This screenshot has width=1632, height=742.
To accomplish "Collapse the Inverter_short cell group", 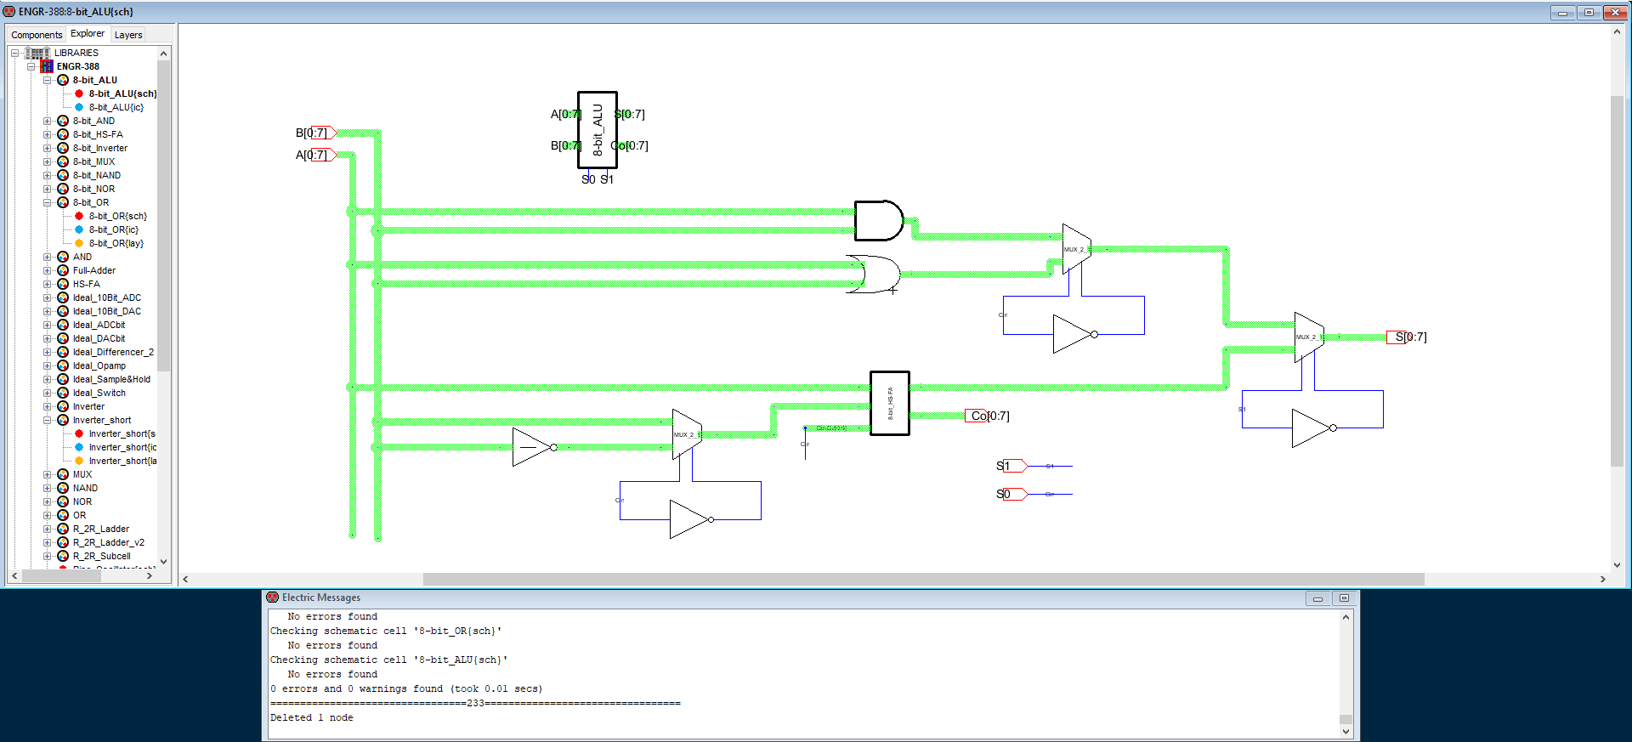I will (48, 420).
